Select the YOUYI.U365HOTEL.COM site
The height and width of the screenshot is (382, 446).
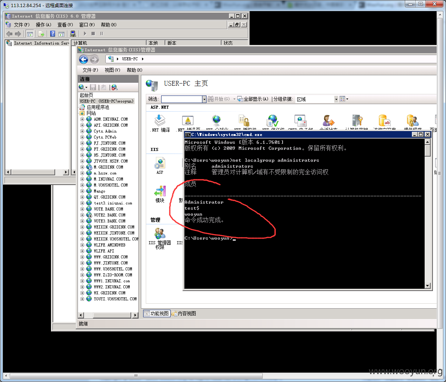(x=115, y=299)
